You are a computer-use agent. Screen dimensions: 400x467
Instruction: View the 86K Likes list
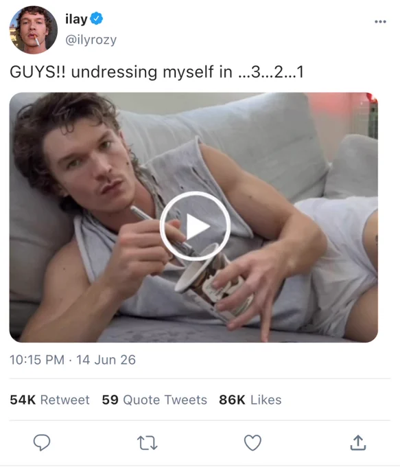(x=250, y=400)
